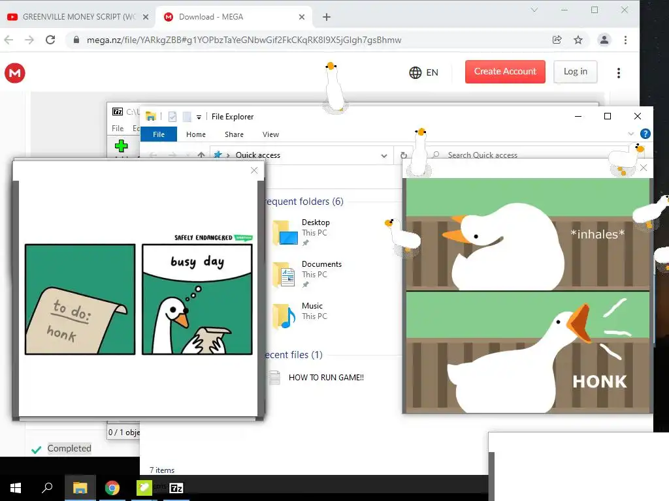Click the 7-Zip green Add plus icon

(121, 146)
